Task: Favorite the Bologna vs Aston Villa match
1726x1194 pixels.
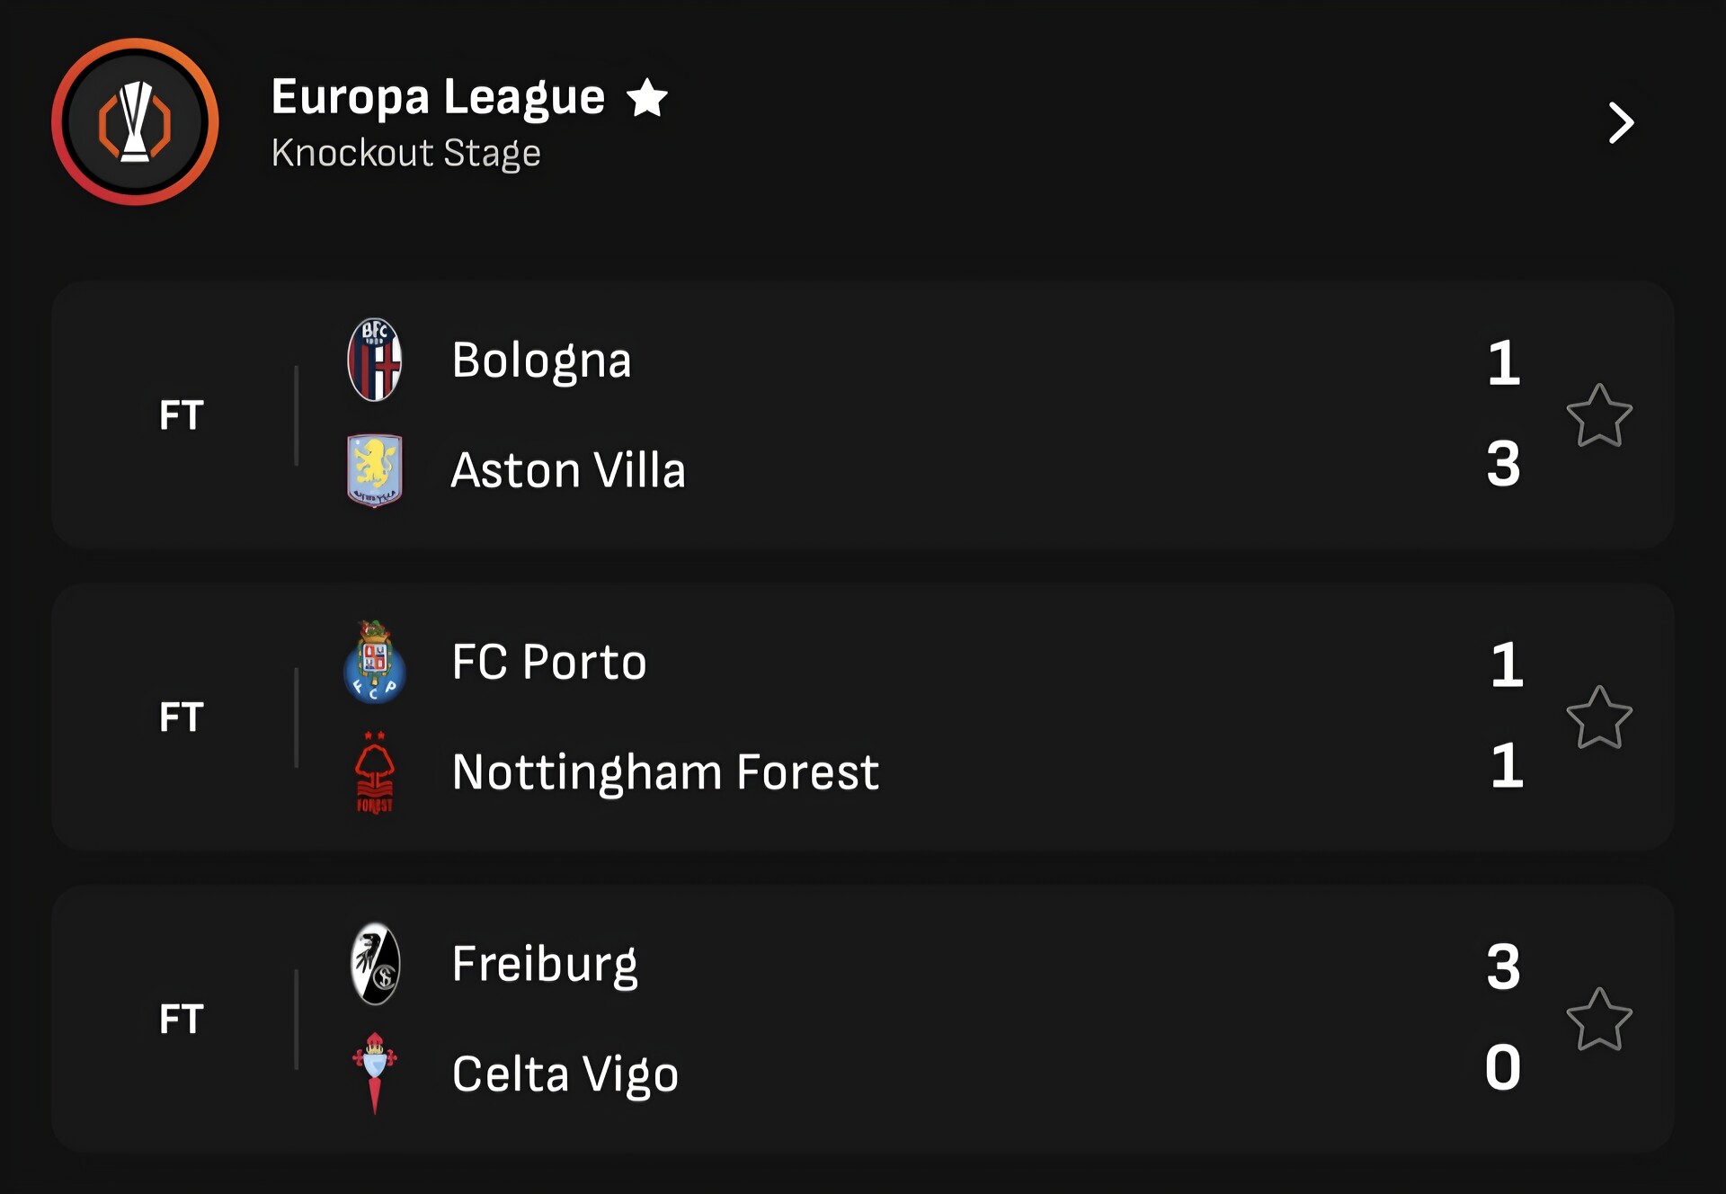Action: pos(1599,415)
